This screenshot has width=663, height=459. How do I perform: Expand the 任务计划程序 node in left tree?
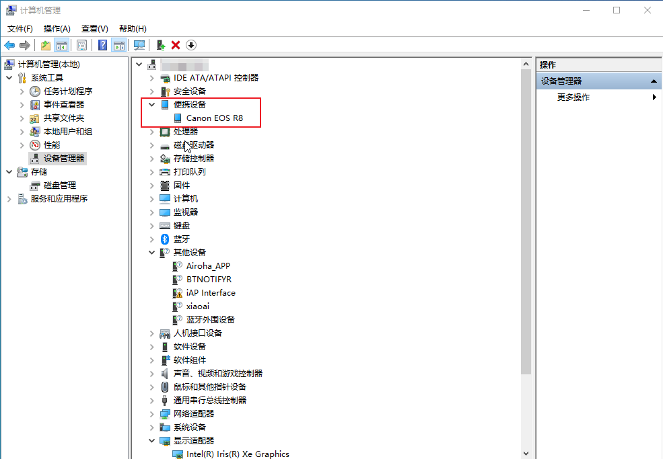coord(22,91)
